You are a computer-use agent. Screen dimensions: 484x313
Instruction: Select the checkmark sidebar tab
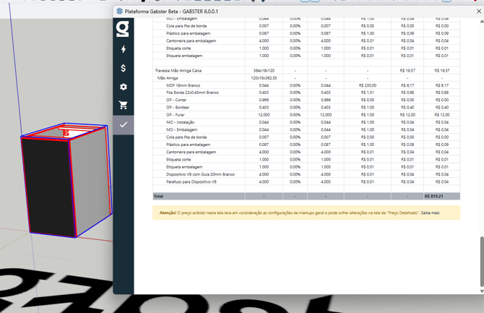tap(124, 124)
